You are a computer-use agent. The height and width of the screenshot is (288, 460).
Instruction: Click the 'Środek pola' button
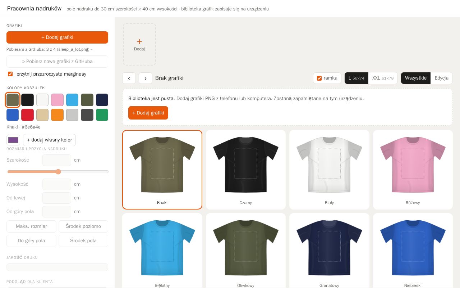pos(83,241)
